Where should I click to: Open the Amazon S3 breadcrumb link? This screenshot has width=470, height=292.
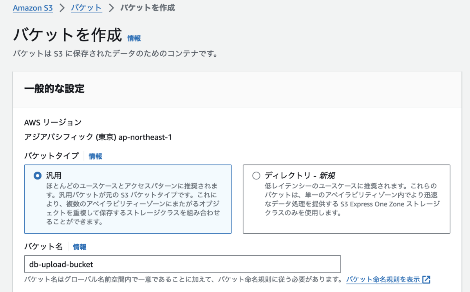[x=33, y=7]
